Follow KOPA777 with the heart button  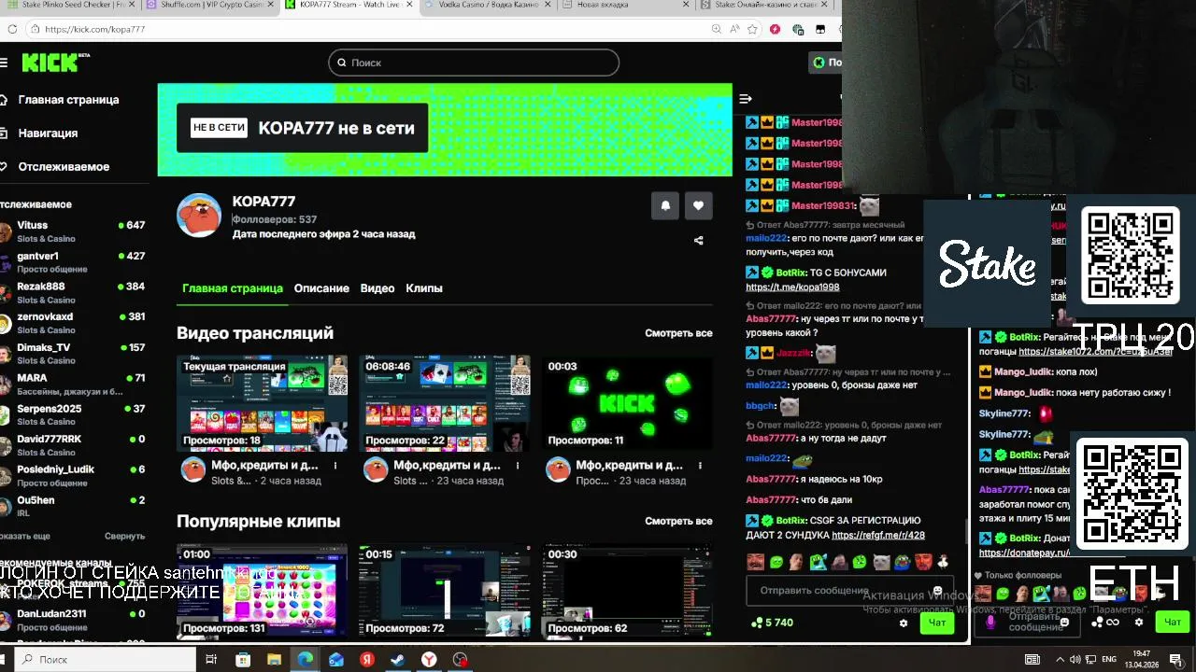699,205
